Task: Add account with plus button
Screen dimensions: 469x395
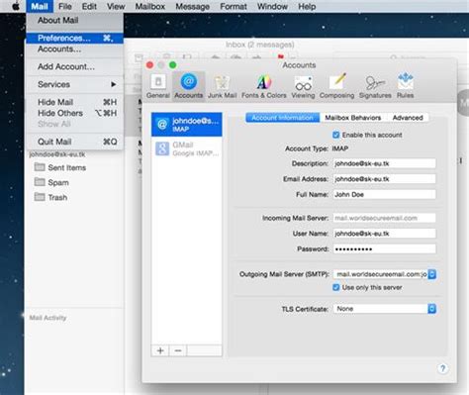Action: 160,350
